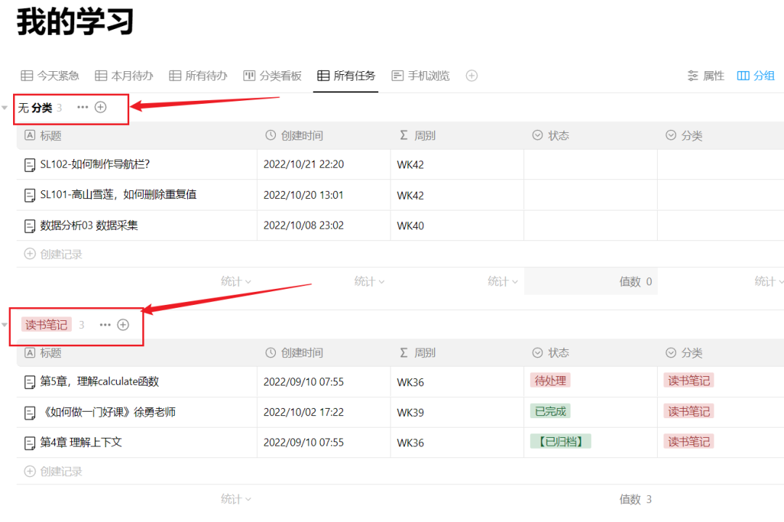
Task: Click creation time 2022/10/08 23:02
Action: click(303, 226)
